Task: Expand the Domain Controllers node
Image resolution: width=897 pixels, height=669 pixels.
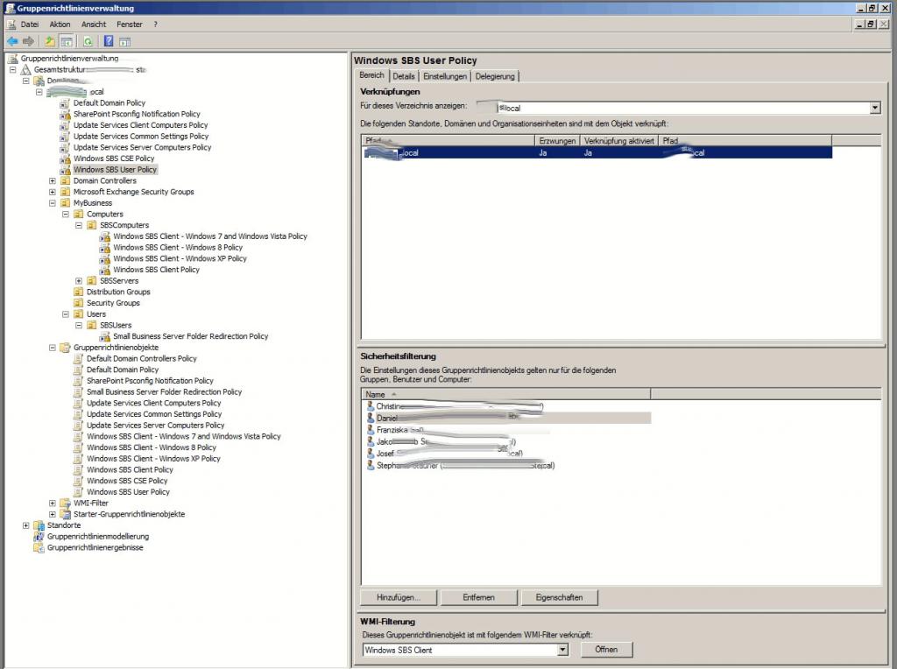Action: [52, 180]
